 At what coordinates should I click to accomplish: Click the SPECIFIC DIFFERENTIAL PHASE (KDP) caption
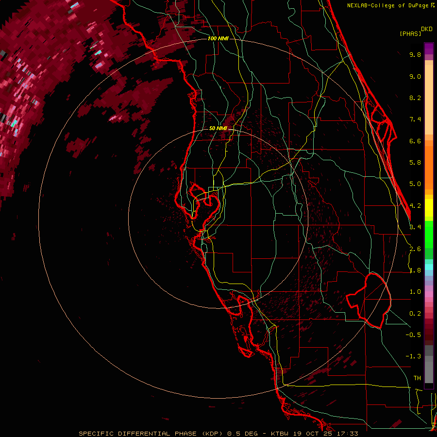click(151, 434)
